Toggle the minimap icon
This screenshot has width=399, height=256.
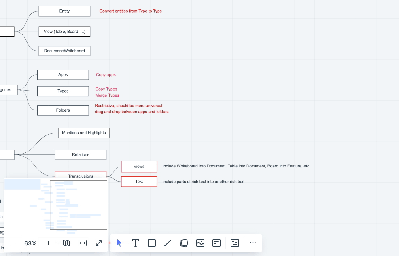click(66, 243)
